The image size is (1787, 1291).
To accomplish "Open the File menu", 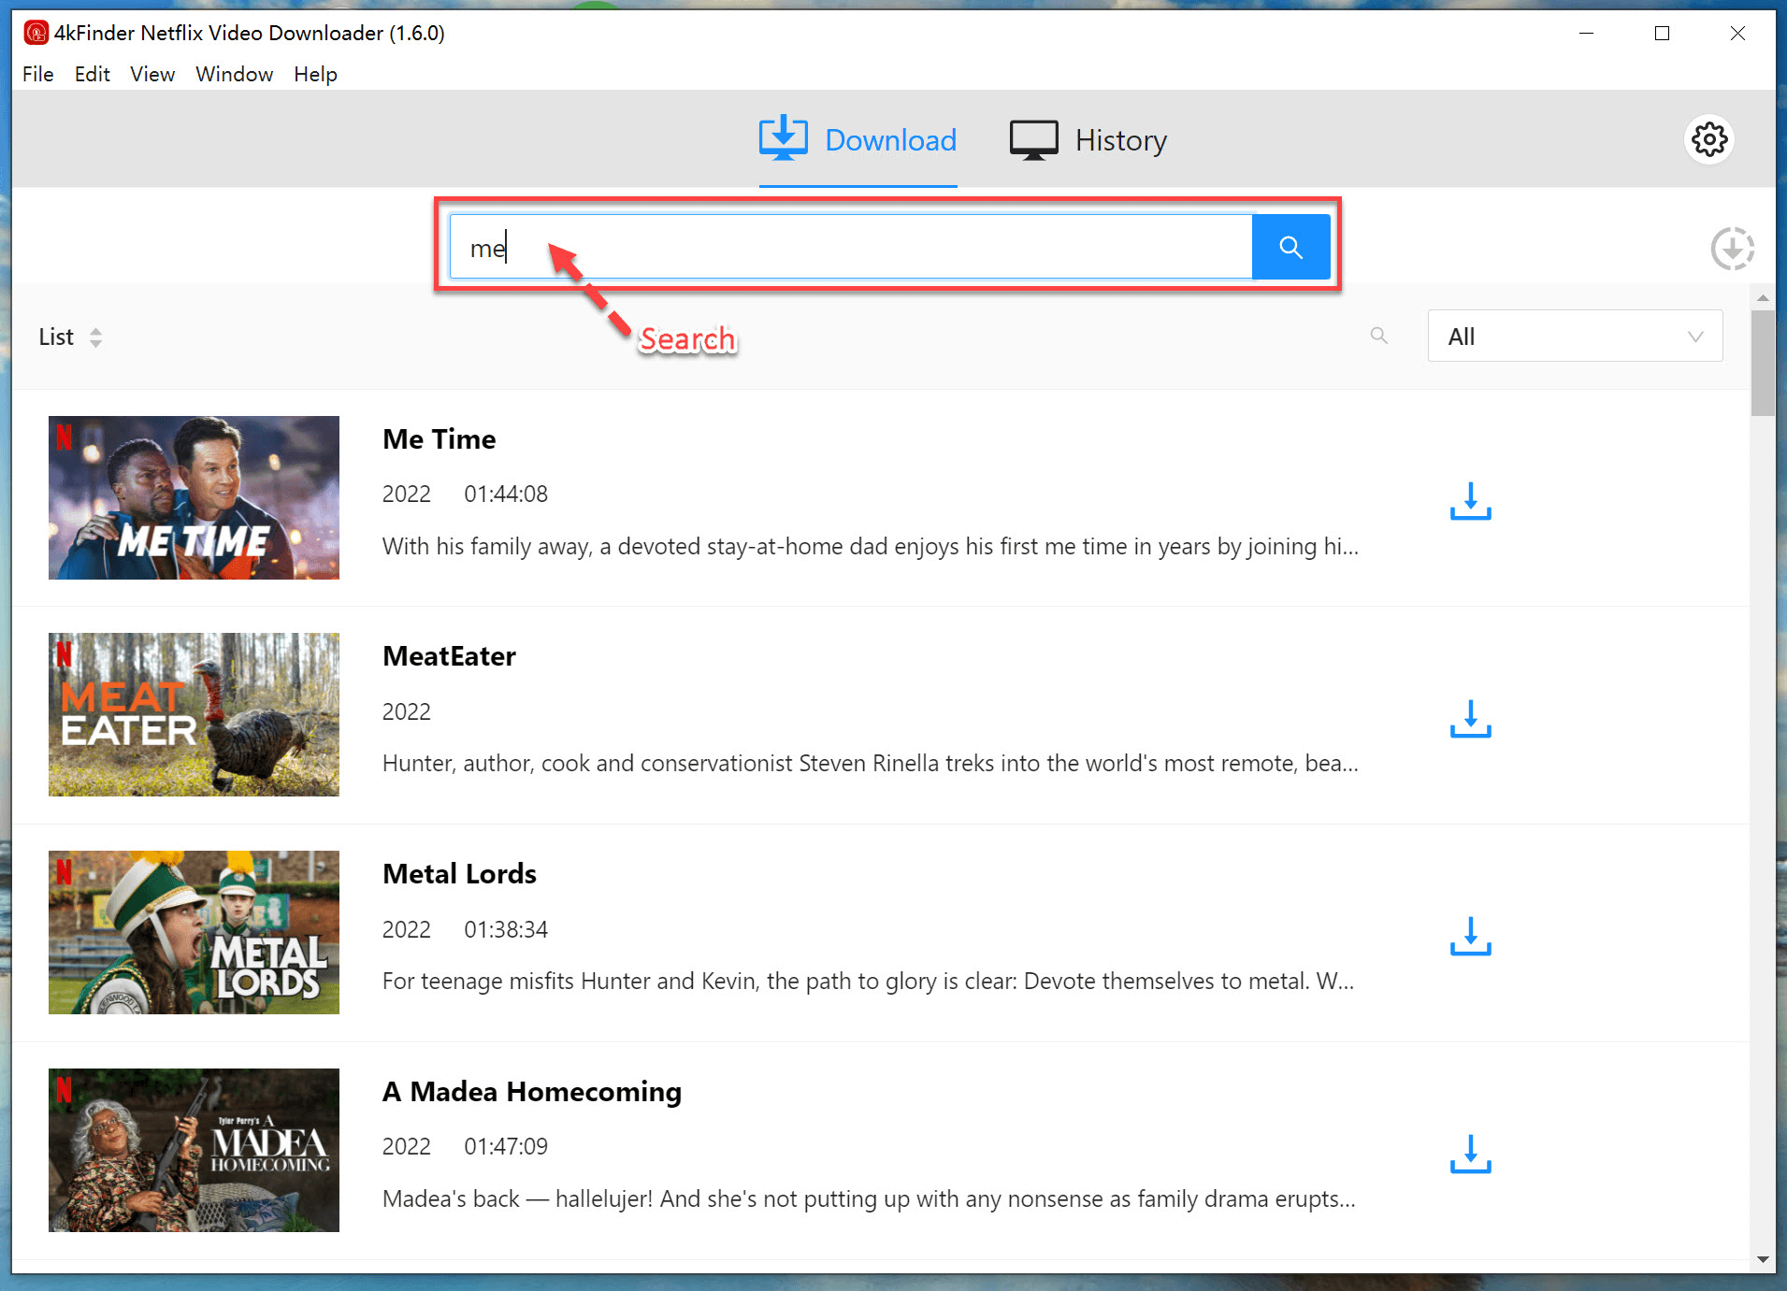I will 38,74.
